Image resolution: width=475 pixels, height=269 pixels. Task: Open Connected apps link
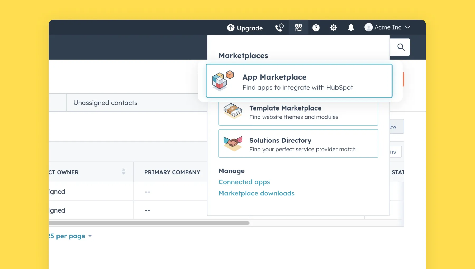tap(244, 182)
